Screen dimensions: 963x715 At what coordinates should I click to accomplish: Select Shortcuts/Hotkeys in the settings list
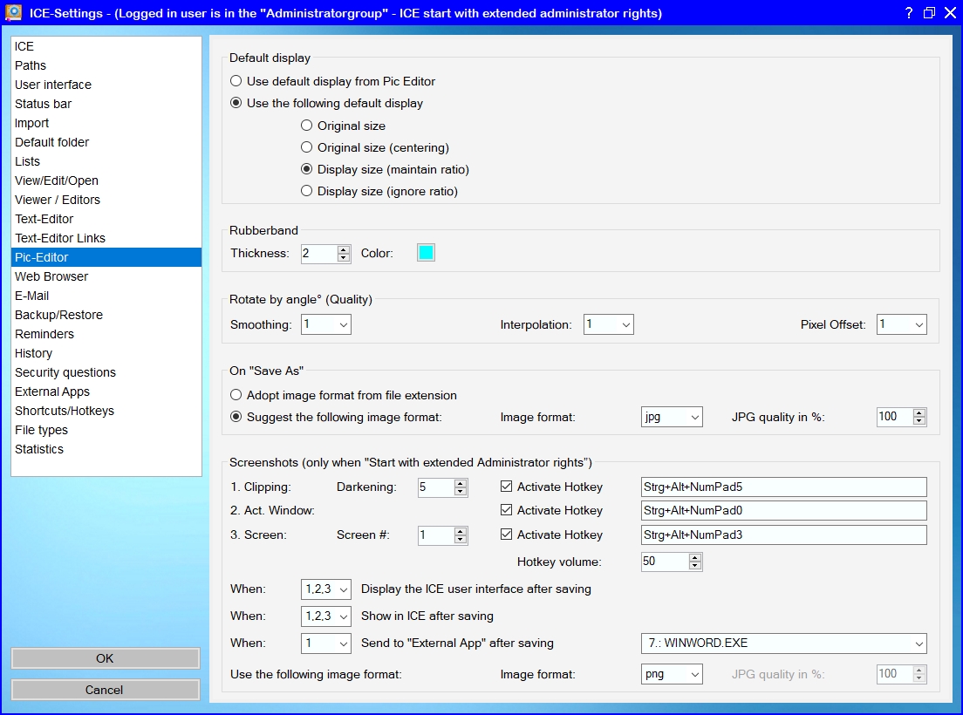click(x=65, y=411)
